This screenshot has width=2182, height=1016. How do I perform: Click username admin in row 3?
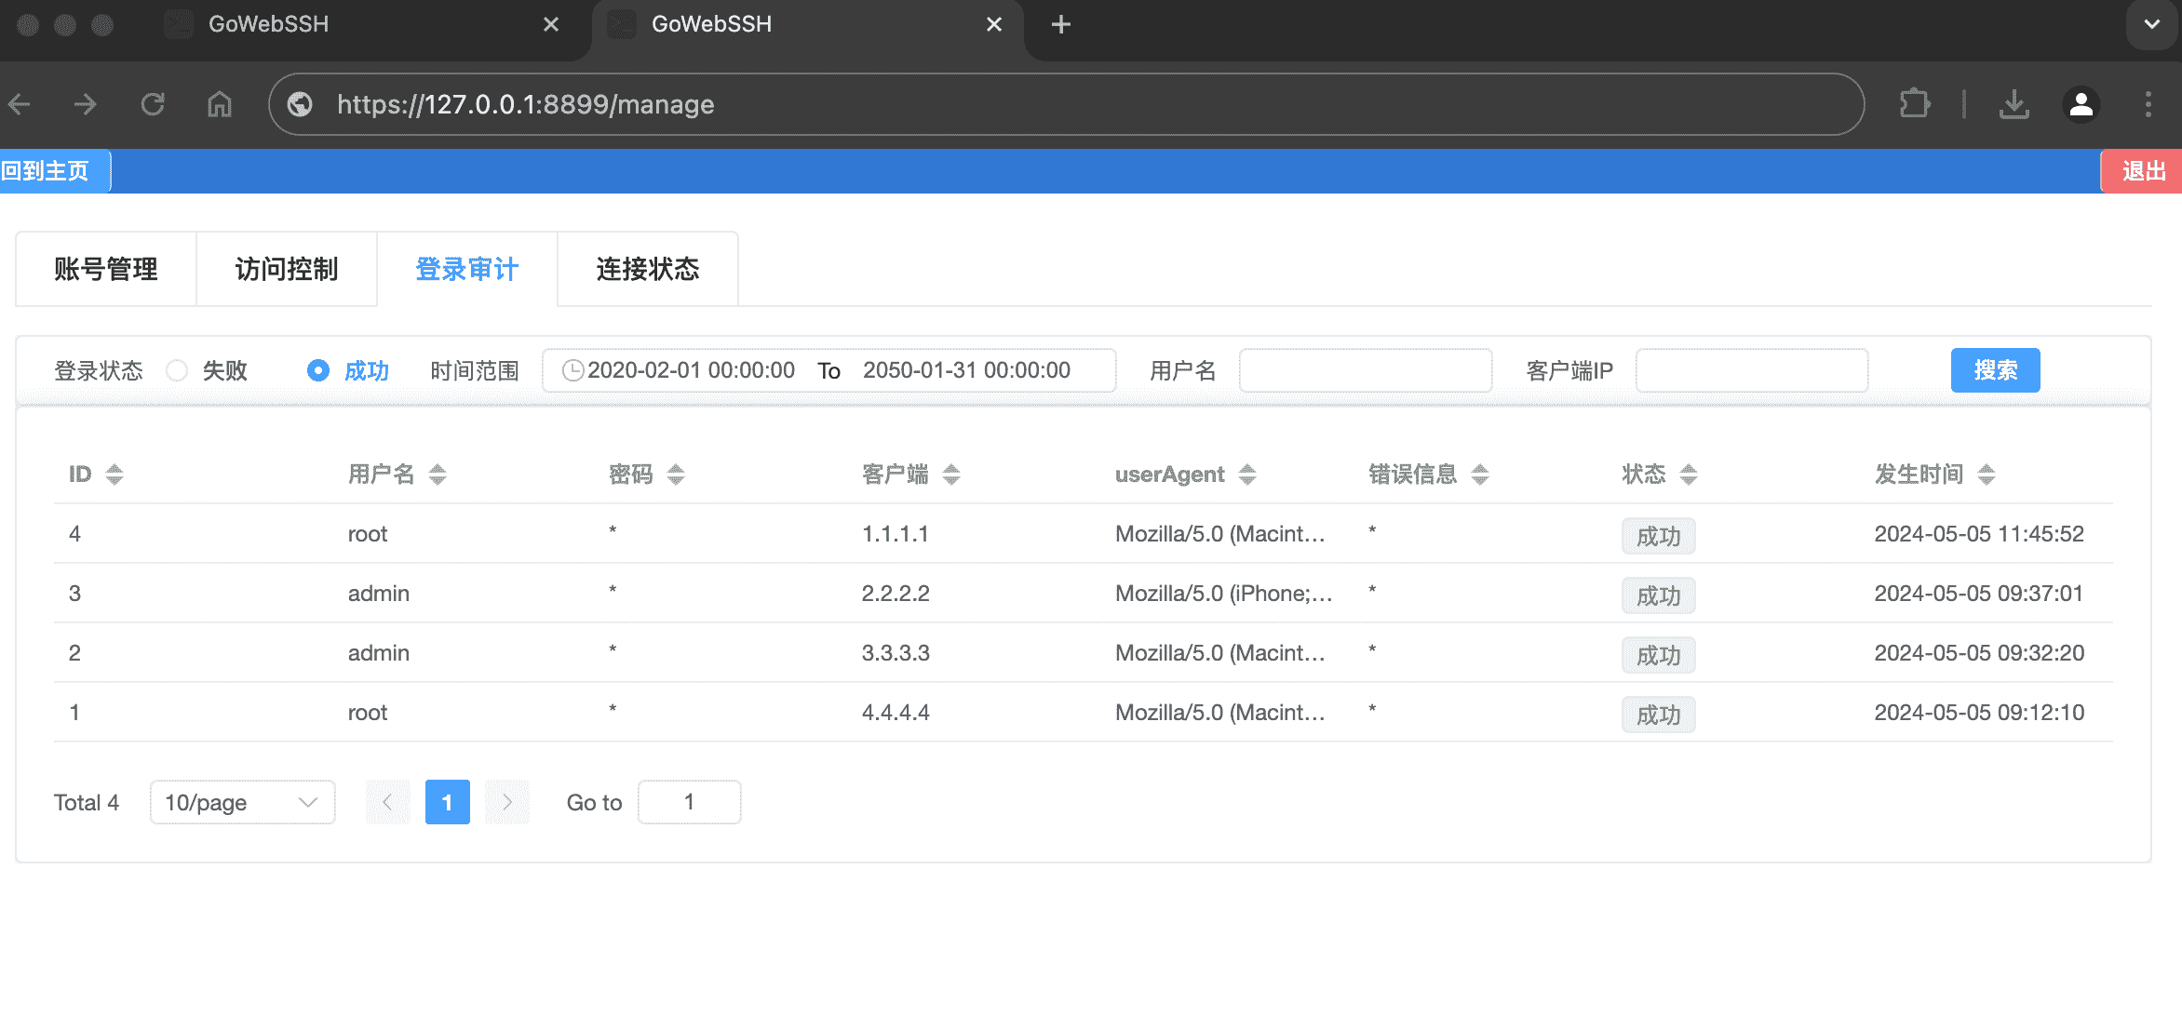(x=379, y=594)
